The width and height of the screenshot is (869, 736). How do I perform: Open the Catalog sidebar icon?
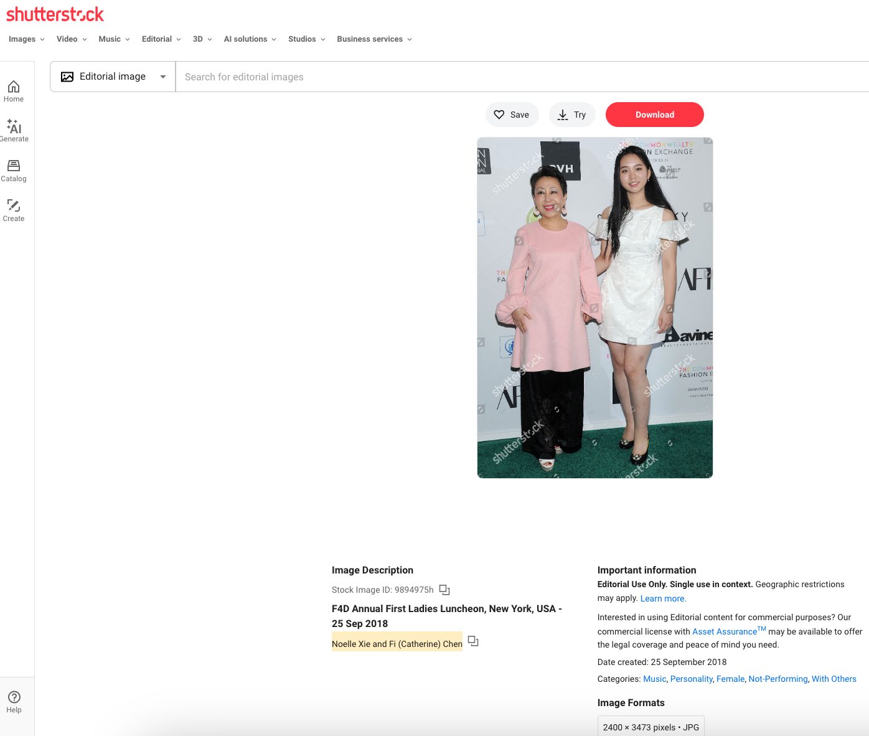[x=14, y=170]
